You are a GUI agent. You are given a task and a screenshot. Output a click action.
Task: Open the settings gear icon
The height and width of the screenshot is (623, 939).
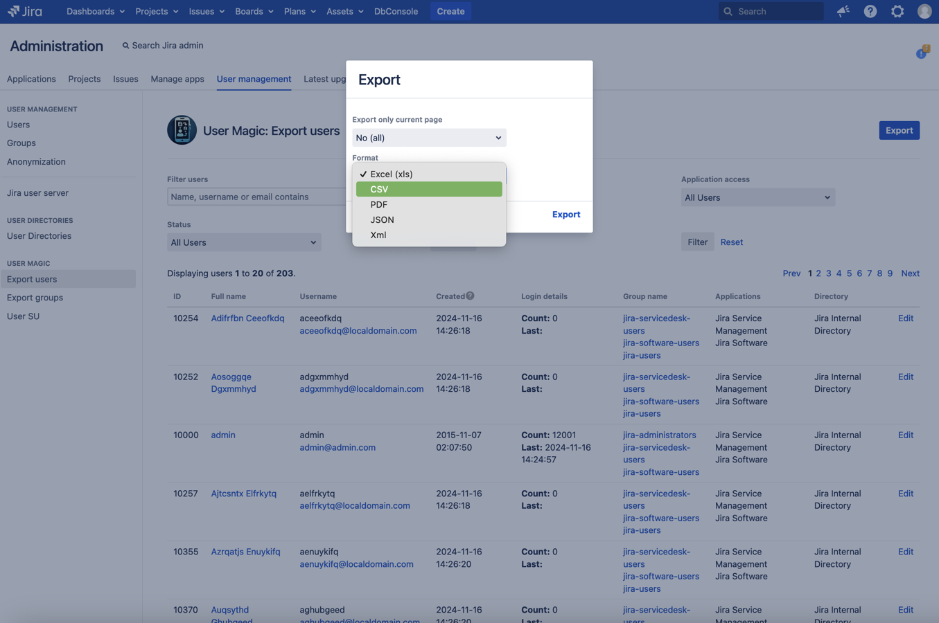point(897,11)
